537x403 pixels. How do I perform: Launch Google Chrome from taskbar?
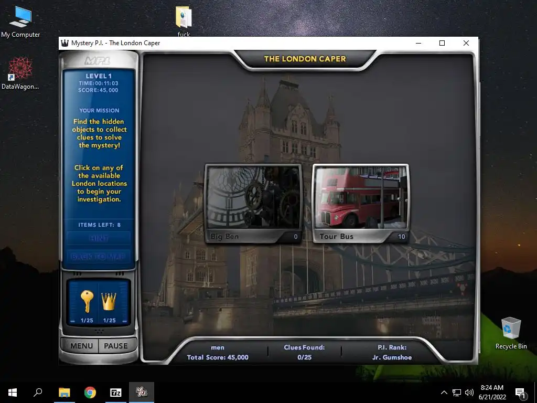(90, 393)
